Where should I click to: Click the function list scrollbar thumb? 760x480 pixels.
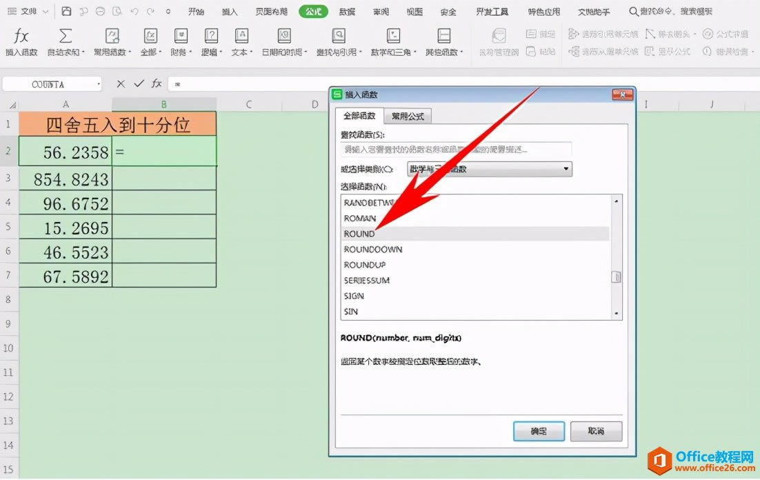point(616,277)
